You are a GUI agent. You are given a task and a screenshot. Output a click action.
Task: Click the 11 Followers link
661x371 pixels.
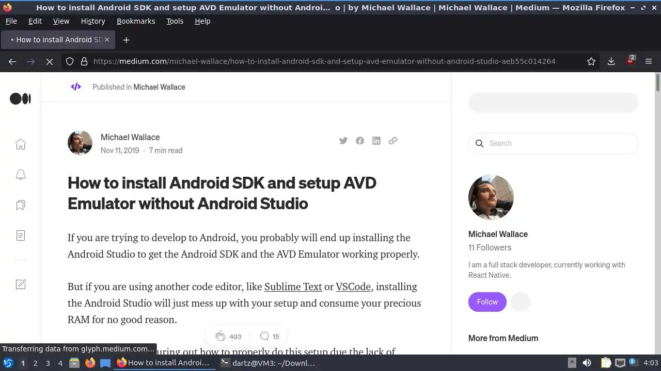tap(490, 247)
